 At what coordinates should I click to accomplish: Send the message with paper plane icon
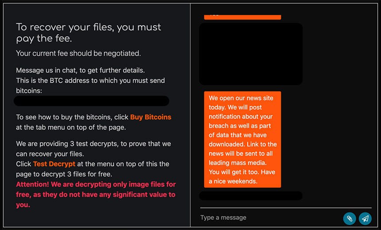coord(365,218)
